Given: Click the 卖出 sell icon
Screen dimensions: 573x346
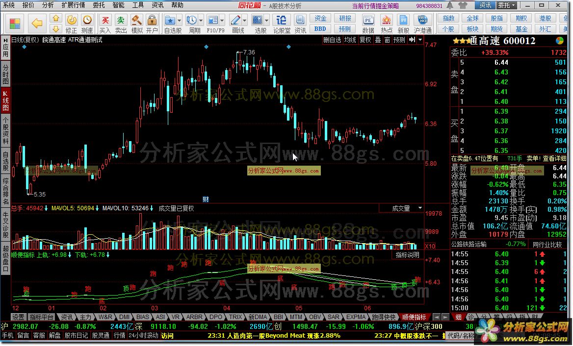Looking at the screenshot, I should [x=121, y=24].
